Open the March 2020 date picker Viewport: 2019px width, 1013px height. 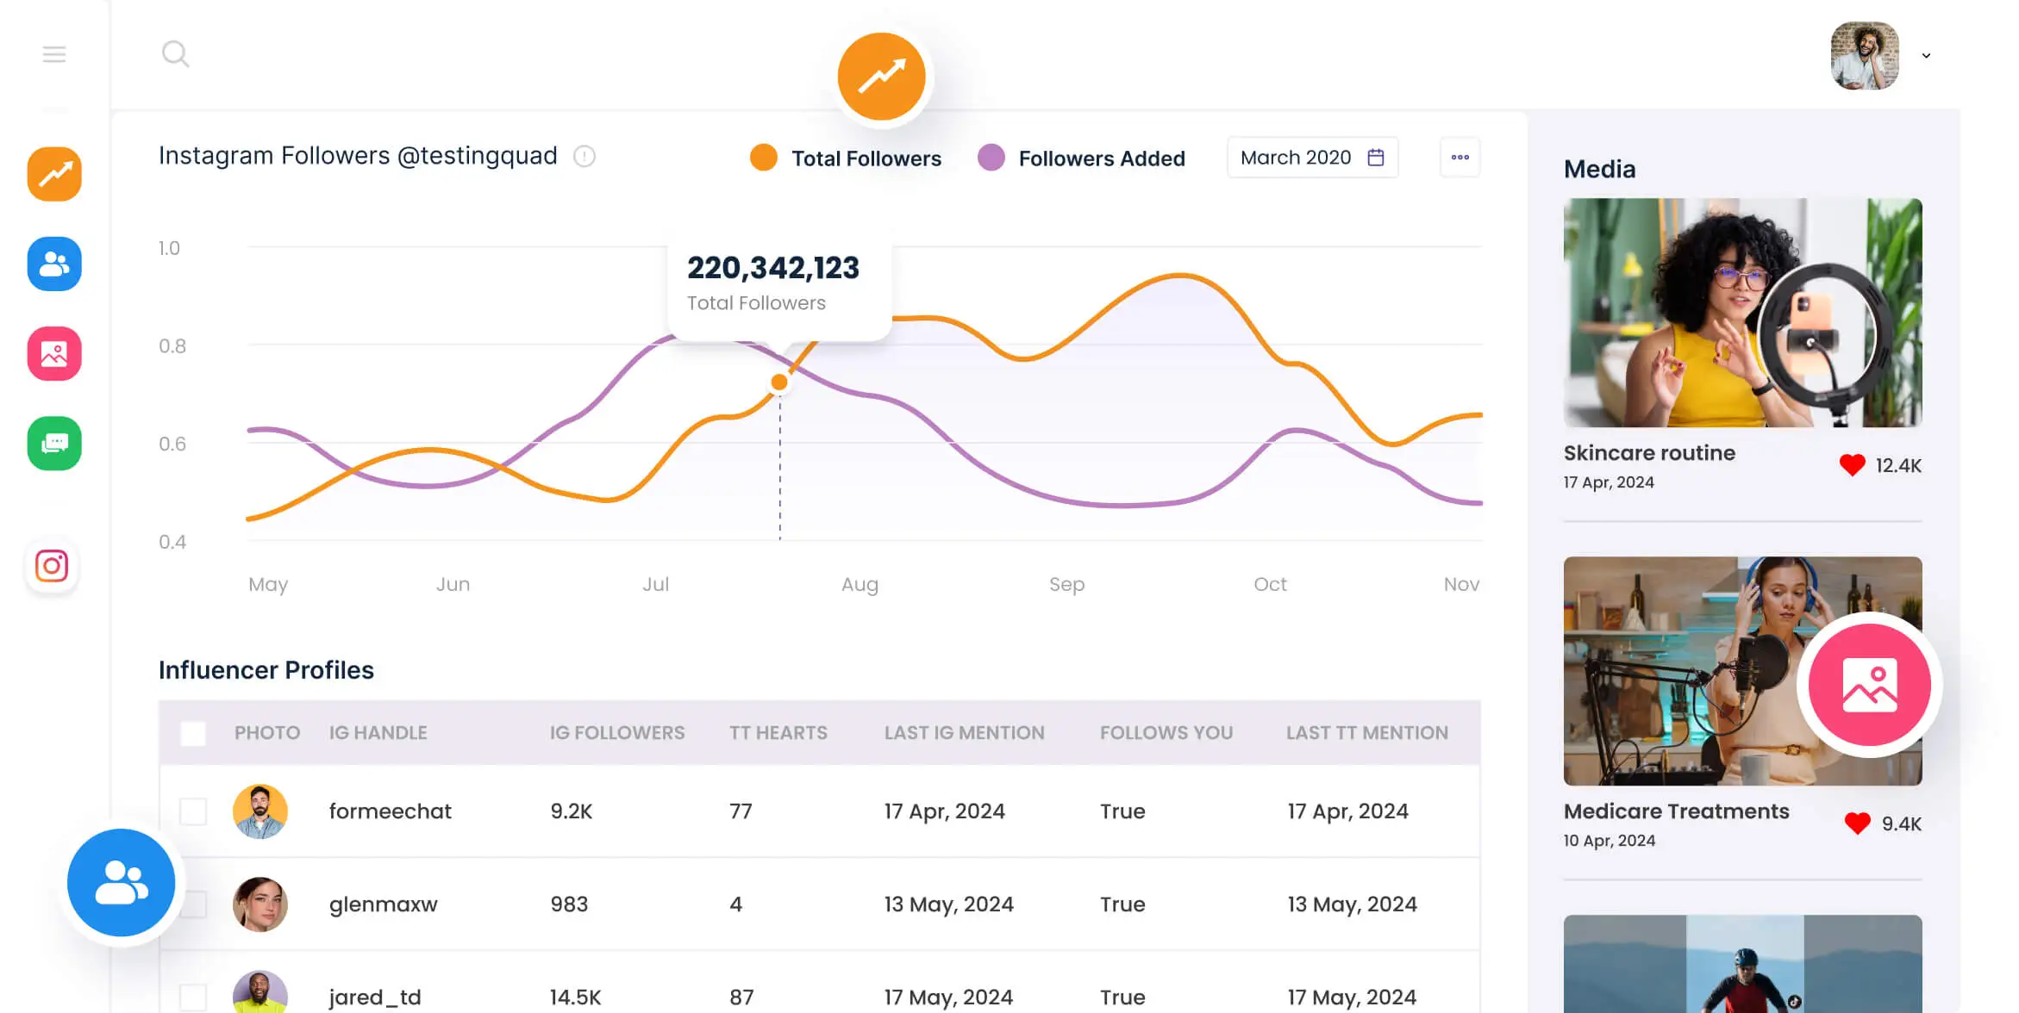[1312, 158]
